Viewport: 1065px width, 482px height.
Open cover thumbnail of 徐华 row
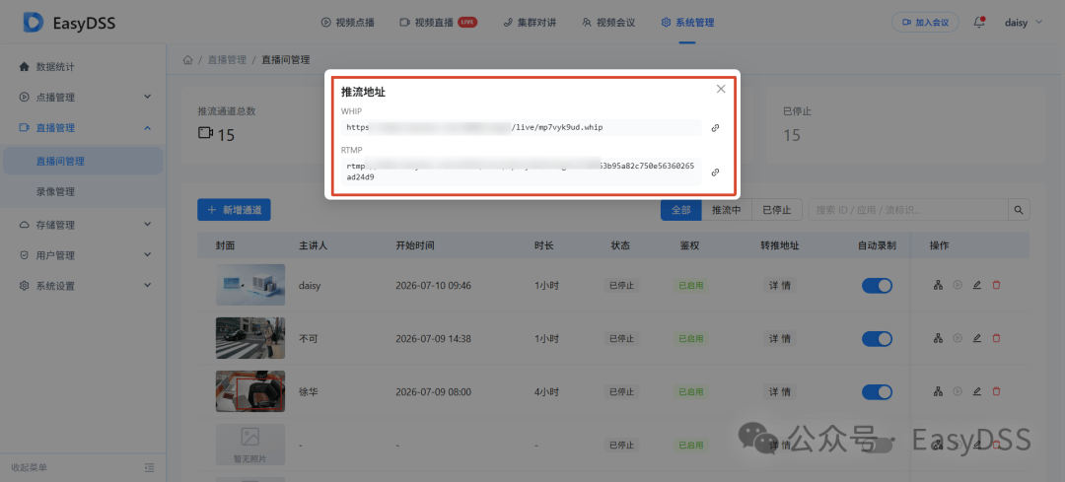click(250, 391)
